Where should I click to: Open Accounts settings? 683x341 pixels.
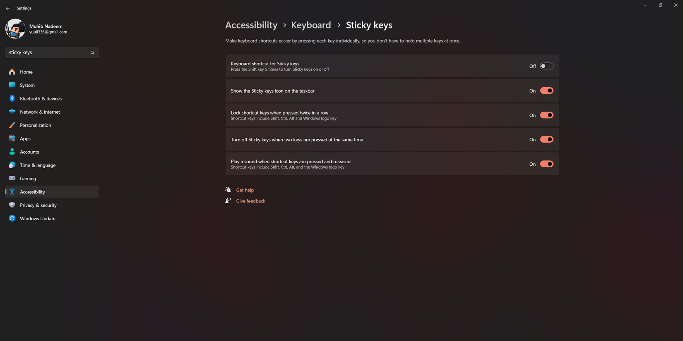click(29, 152)
